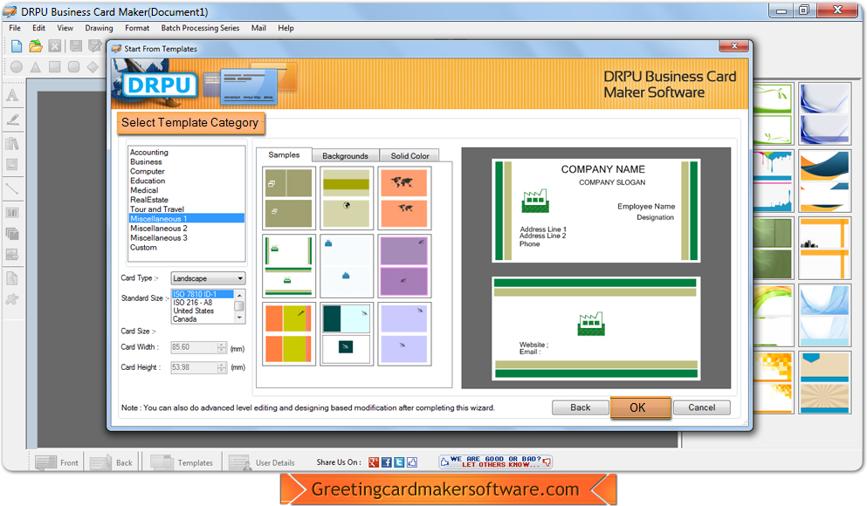Open a file with the folder icon
Screen dimensions: 867x506
[x=36, y=46]
